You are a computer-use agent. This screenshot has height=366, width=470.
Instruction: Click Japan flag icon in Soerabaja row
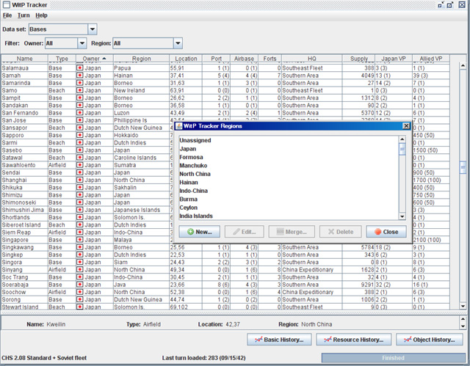(80, 285)
